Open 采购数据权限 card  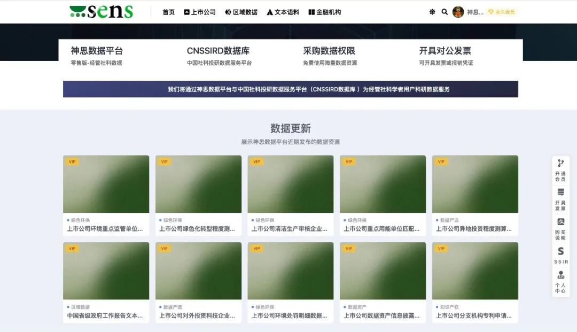click(x=330, y=56)
